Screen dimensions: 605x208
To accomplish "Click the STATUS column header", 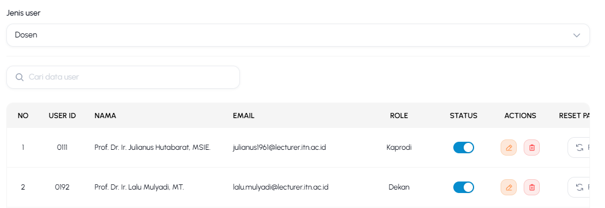I will click(463, 116).
